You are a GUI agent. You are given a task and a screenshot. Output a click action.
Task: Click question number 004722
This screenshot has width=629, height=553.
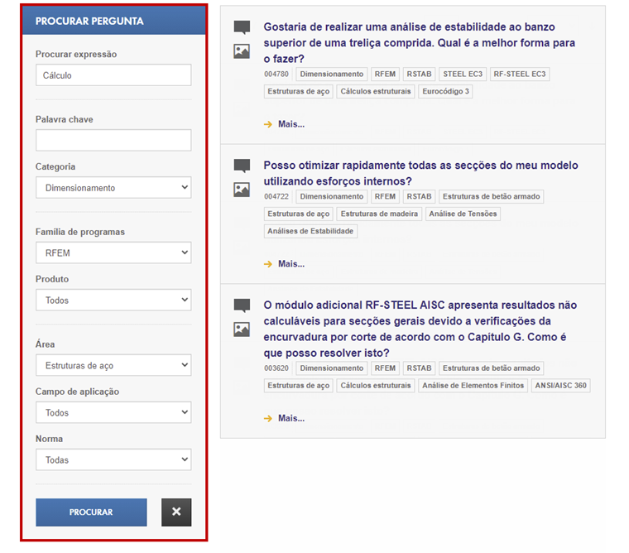(x=276, y=197)
